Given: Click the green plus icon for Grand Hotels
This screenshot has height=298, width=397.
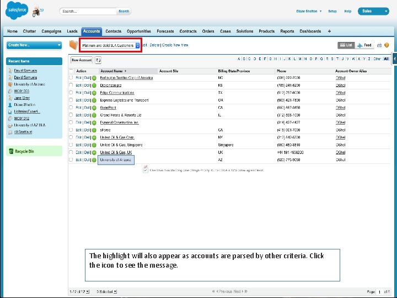Looking at the screenshot, I should [94, 115].
